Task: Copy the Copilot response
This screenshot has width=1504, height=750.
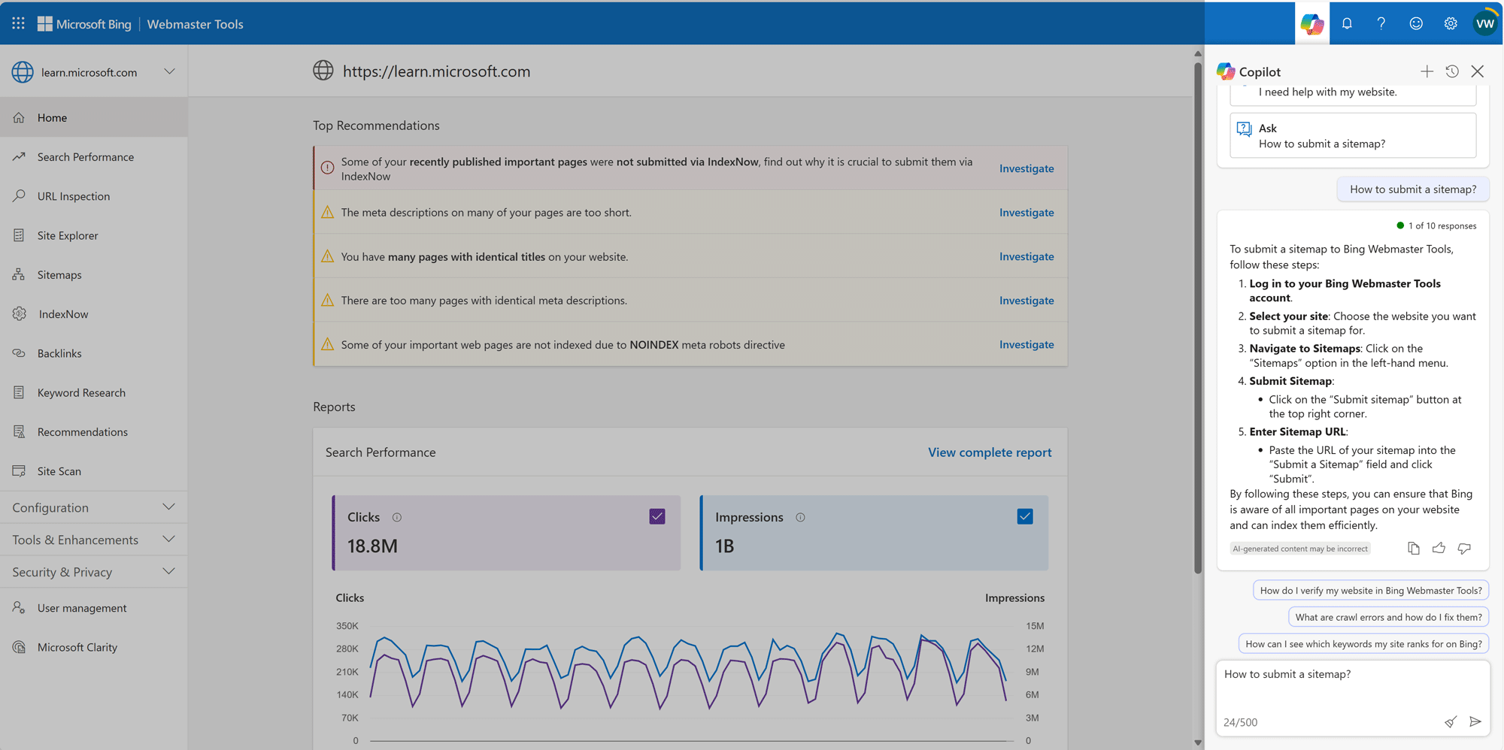Action: (x=1414, y=548)
